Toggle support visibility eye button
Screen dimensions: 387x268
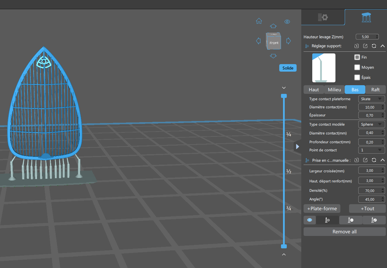click(310, 220)
